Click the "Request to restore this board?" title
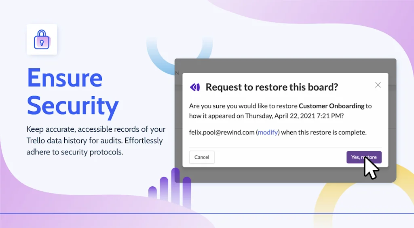This screenshot has width=414, height=228. [271, 87]
